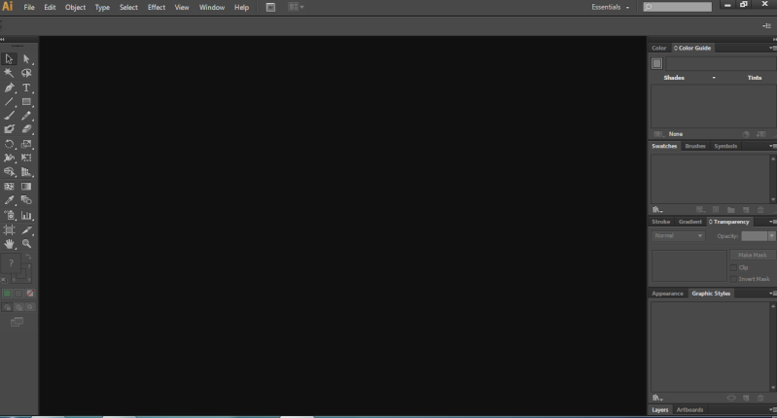Pick the Blend tool
Viewport: 777px width, 418px height.
26,200
